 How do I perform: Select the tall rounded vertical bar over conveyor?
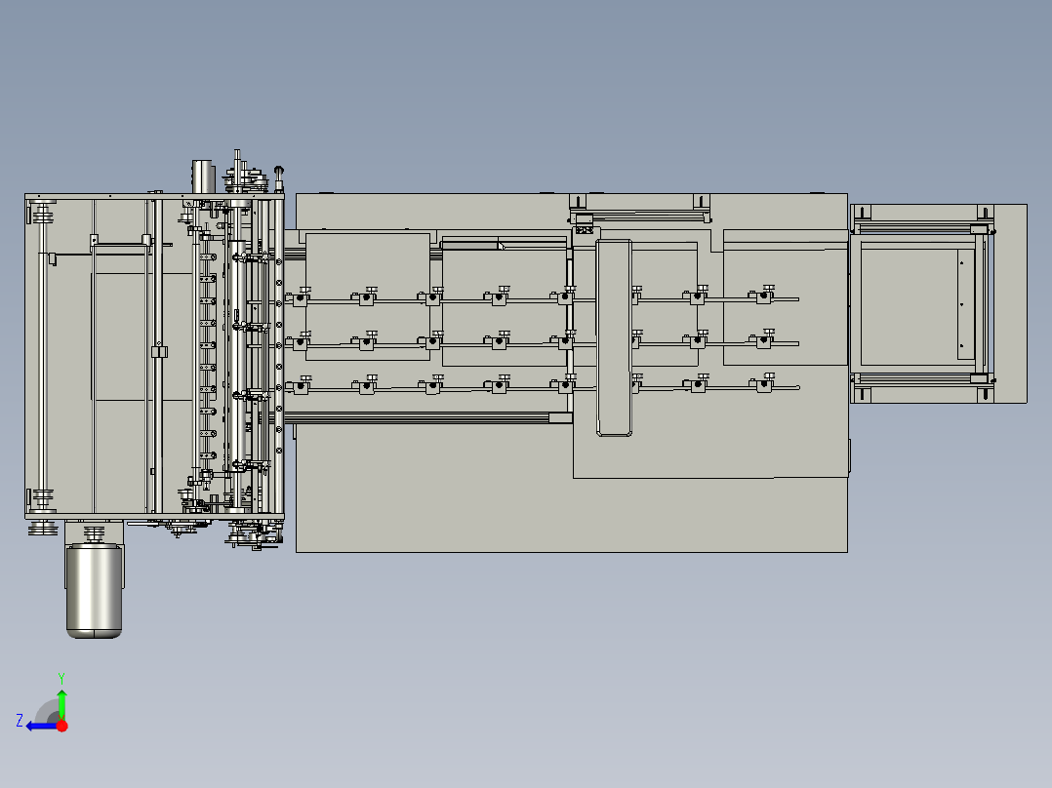(614, 338)
